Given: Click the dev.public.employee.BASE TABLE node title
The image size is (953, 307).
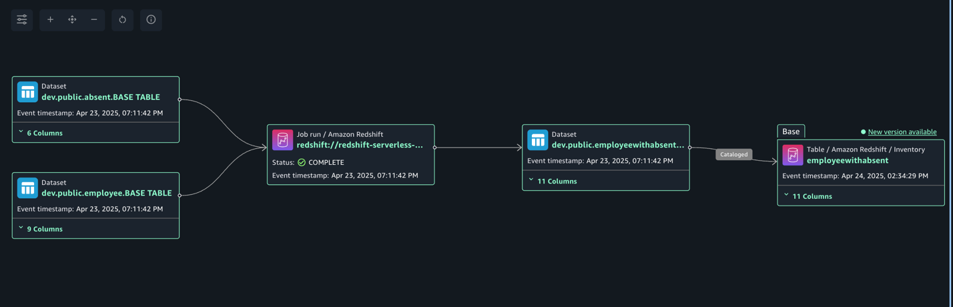Looking at the screenshot, I should [107, 194].
